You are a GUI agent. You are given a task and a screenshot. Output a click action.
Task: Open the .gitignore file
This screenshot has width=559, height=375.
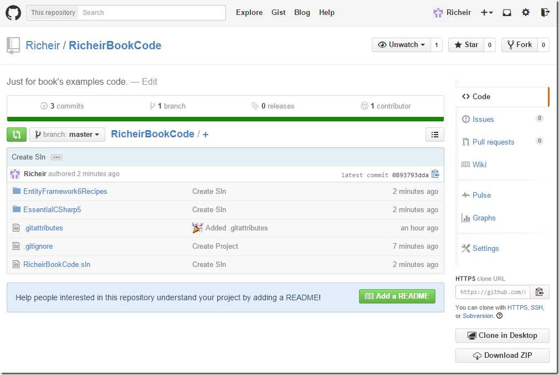(38, 246)
